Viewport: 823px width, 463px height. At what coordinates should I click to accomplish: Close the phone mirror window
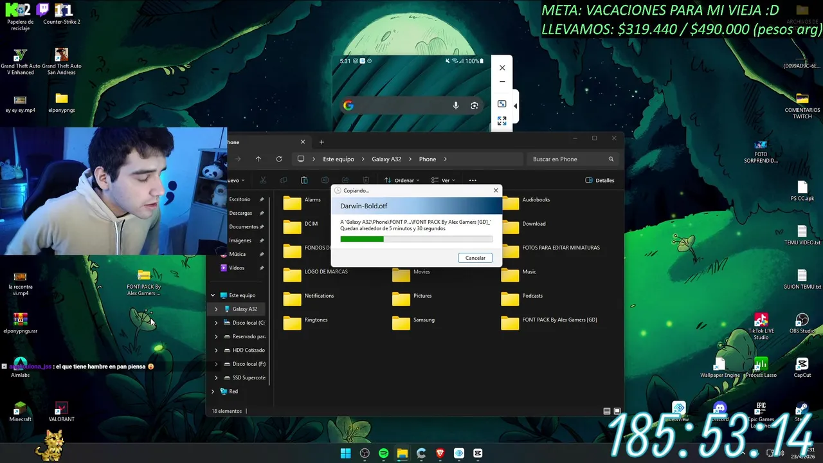click(502, 68)
